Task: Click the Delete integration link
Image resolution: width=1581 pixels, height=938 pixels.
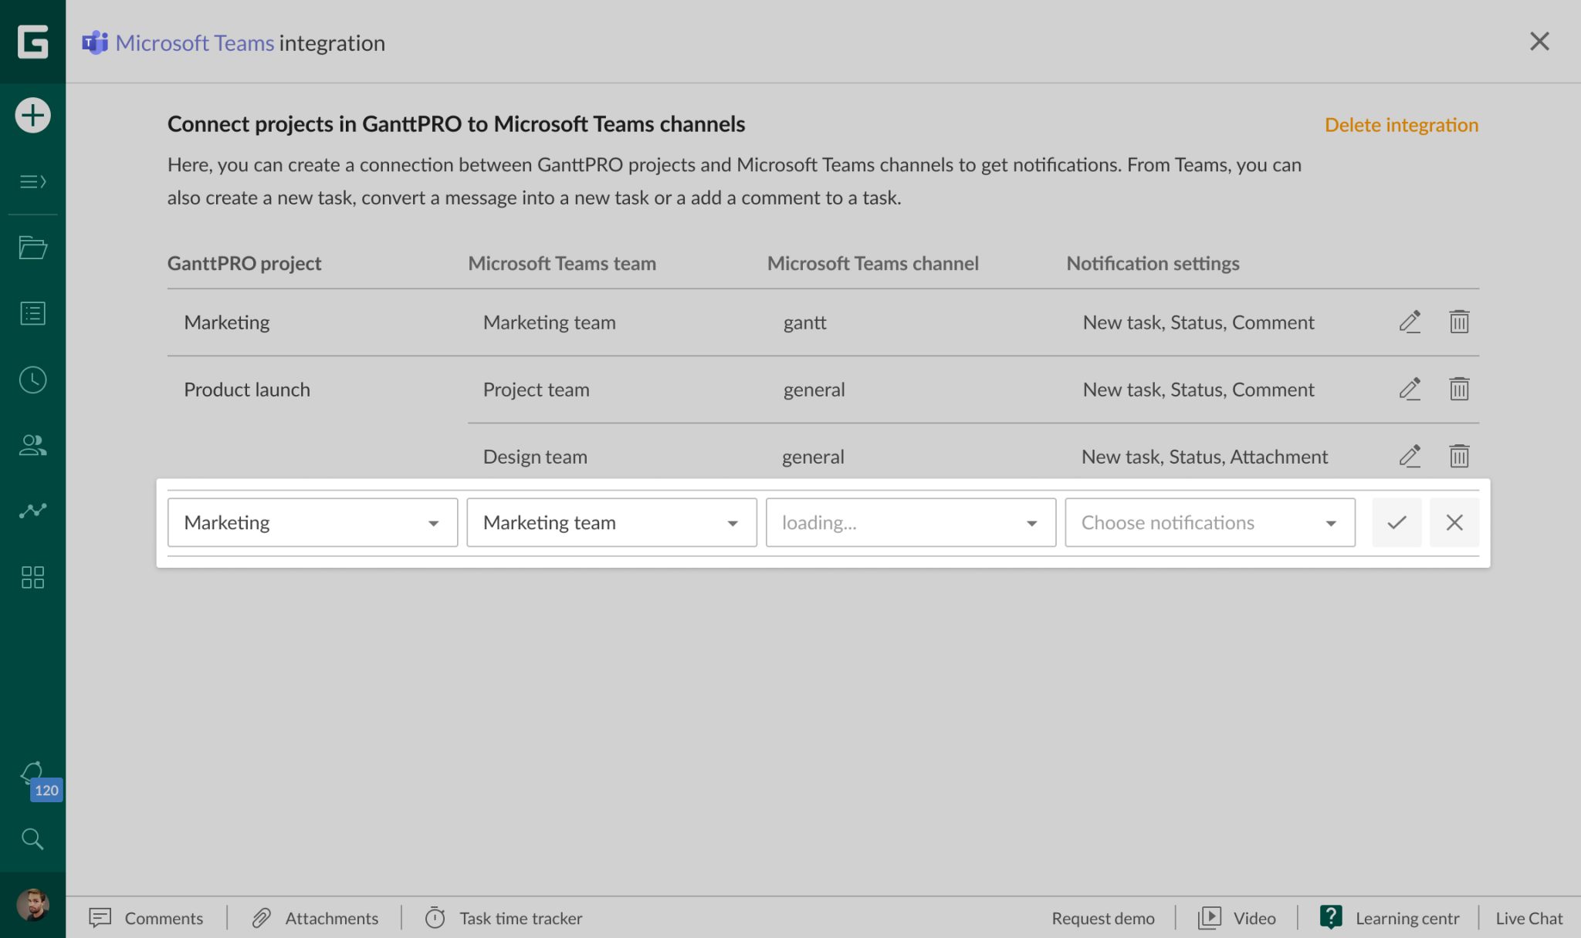Action: coord(1401,124)
